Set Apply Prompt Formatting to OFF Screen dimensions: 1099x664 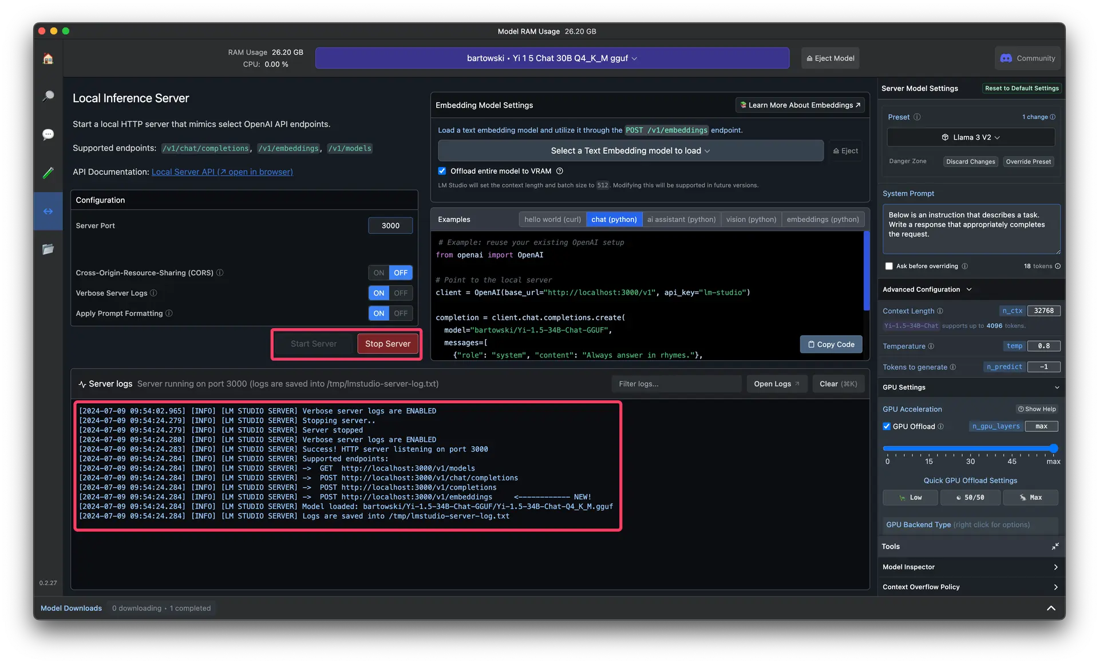point(401,313)
